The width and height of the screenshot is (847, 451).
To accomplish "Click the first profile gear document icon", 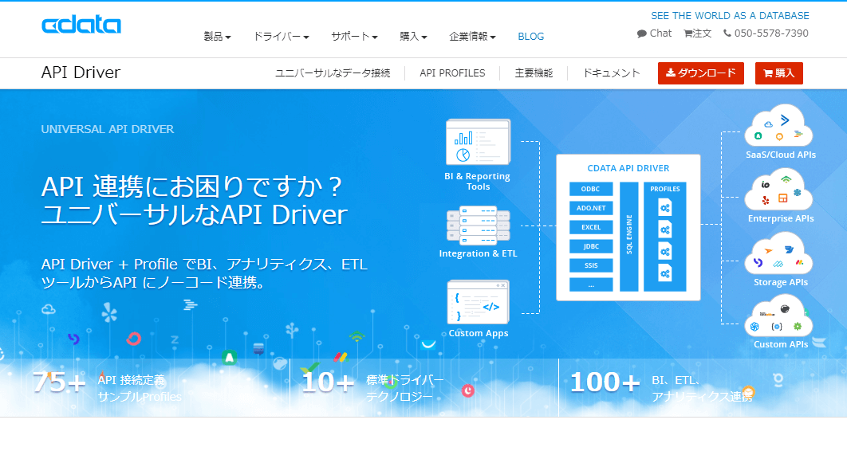I will [x=665, y=208].
